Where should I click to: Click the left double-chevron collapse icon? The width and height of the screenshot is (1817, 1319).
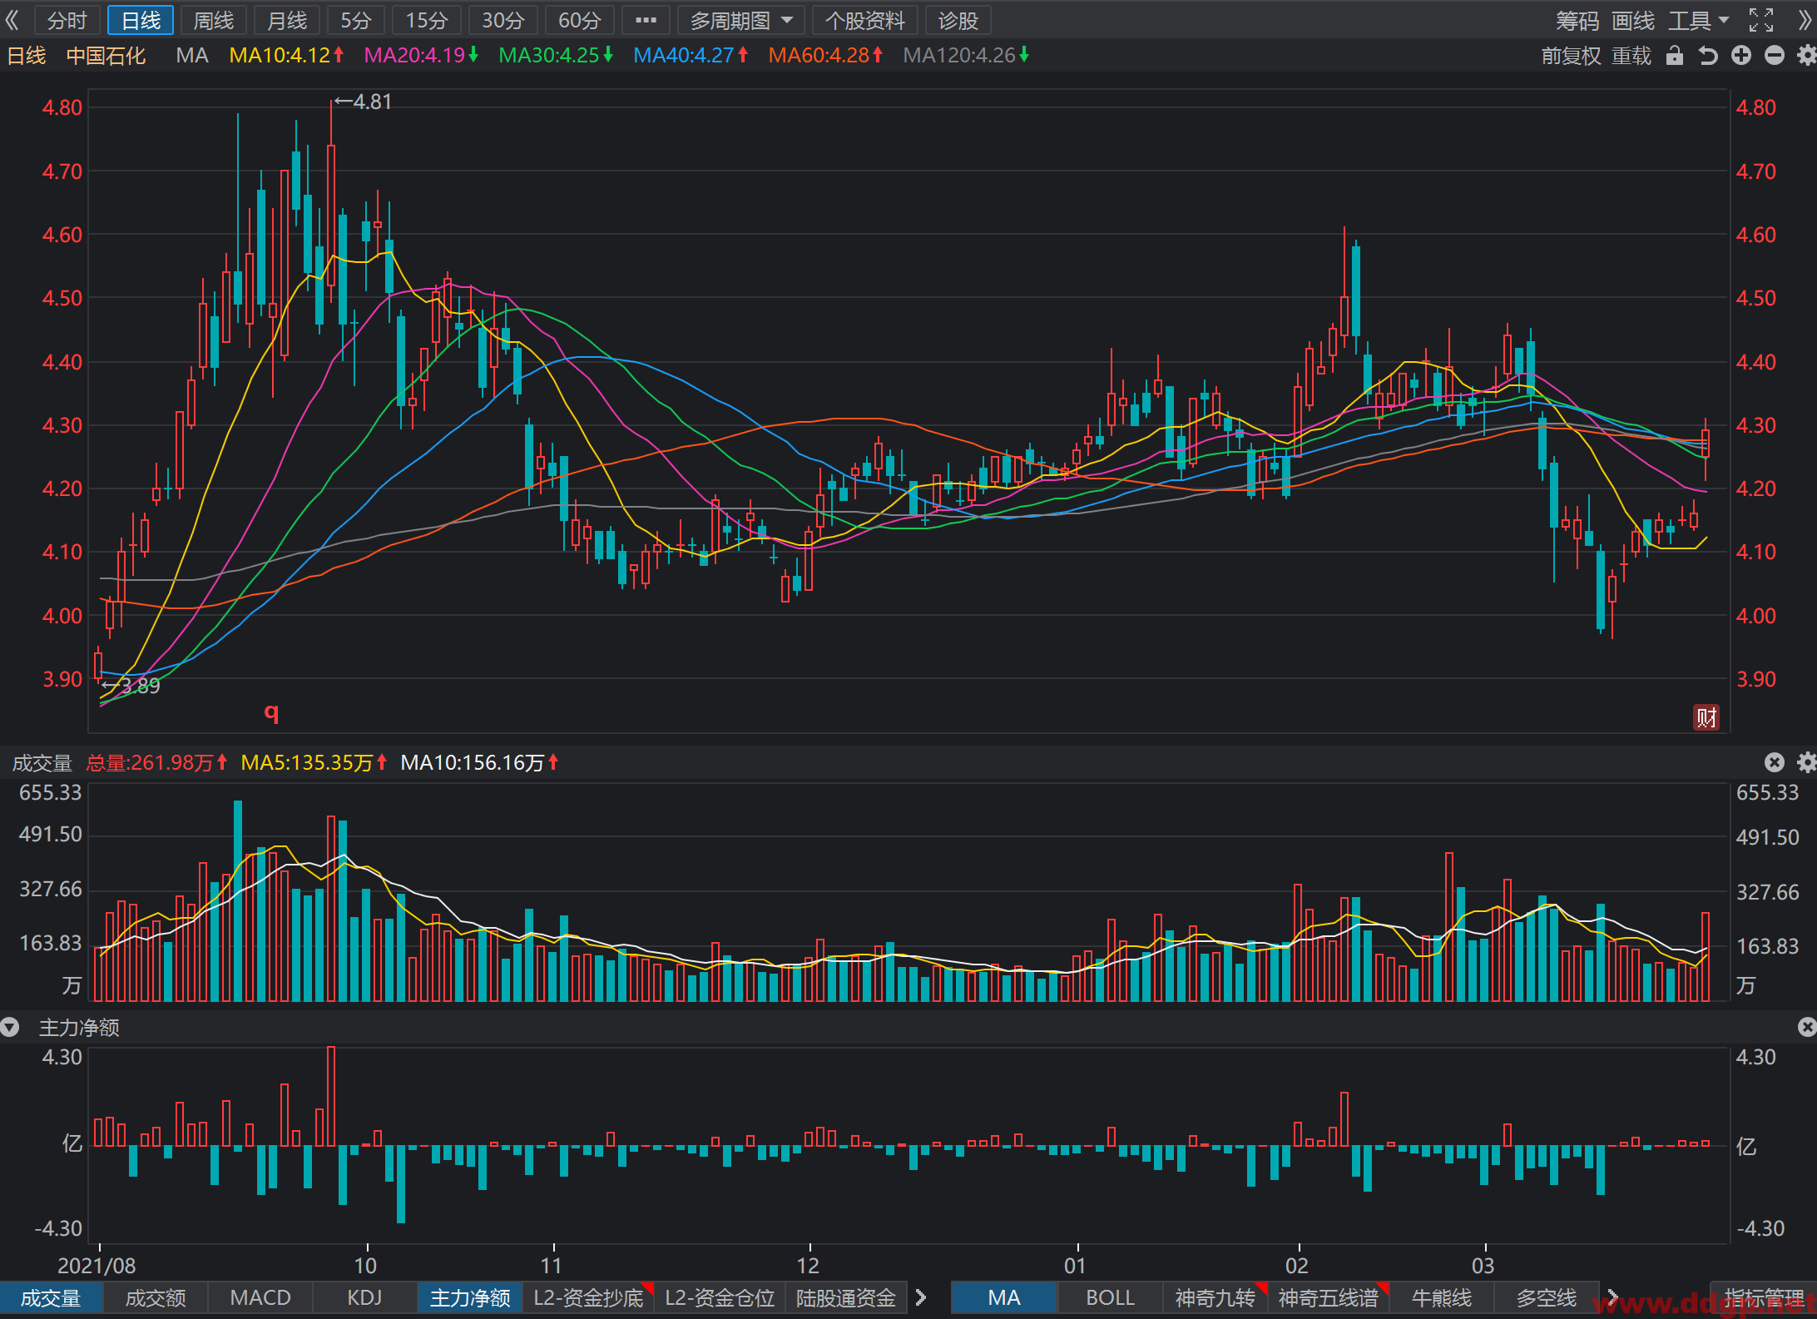pyautogui.click(x=12, y=20)
